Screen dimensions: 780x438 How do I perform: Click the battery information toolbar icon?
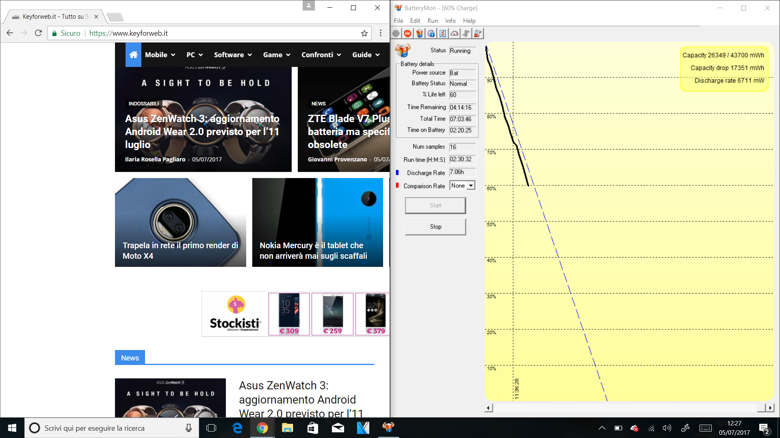(419, 34)
